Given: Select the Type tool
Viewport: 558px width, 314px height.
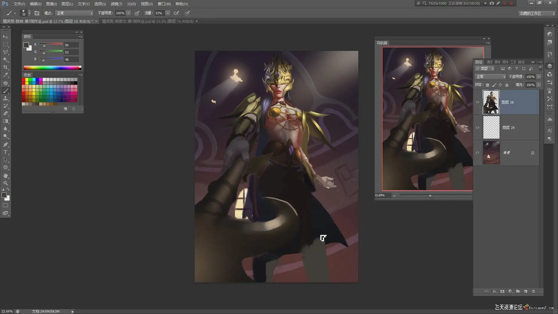Looking at the screenshot, I should (x=6, y=152).
